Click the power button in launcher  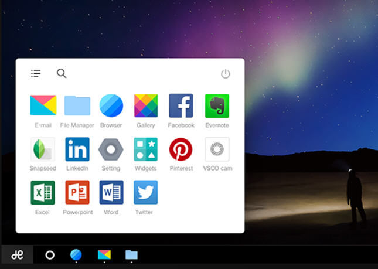(226, 74)
